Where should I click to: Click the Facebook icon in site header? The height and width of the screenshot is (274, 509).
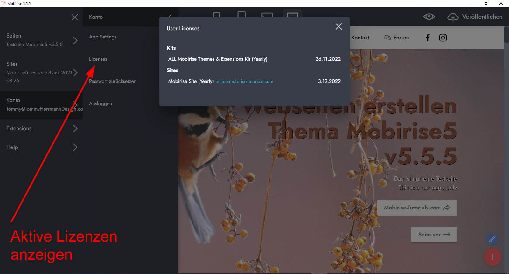point(428,38)
